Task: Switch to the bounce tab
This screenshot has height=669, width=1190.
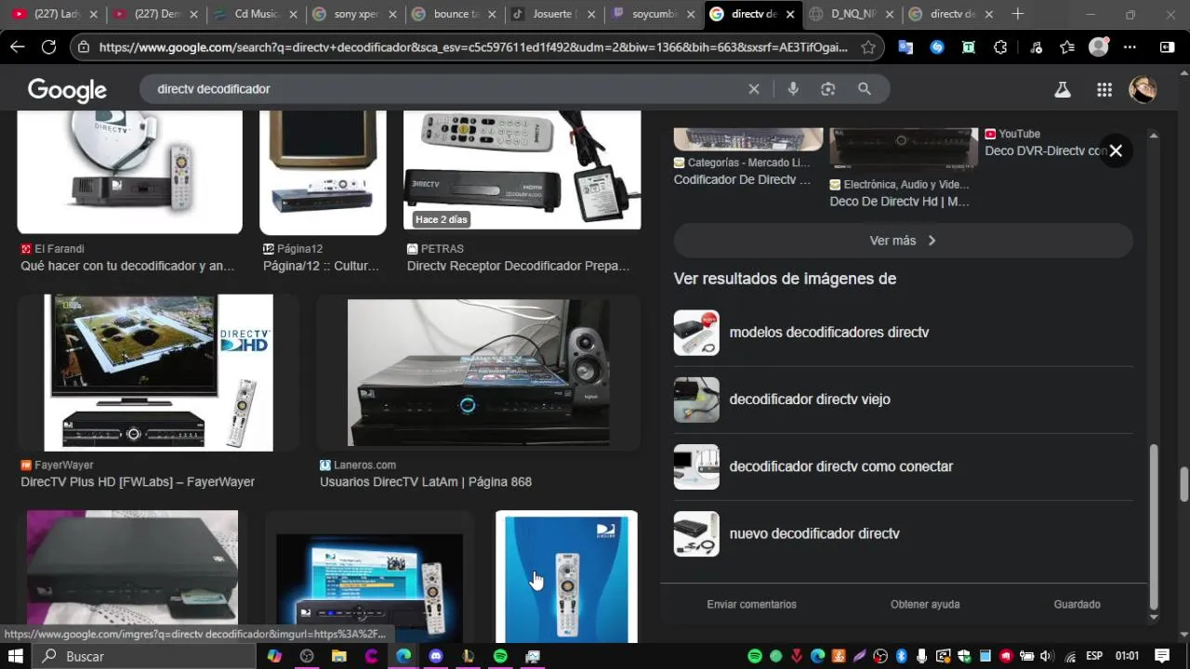Action: coord(455,14)
